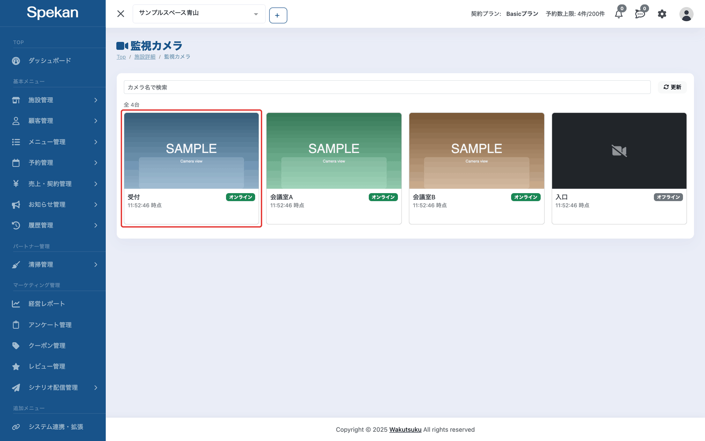Click the メニュー管理 list icon

tap(16, 142)
